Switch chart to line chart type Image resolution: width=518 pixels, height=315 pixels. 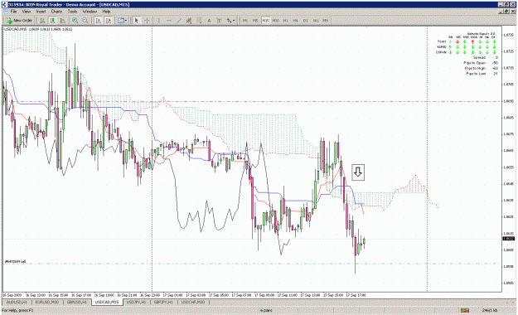click(62, 21)
